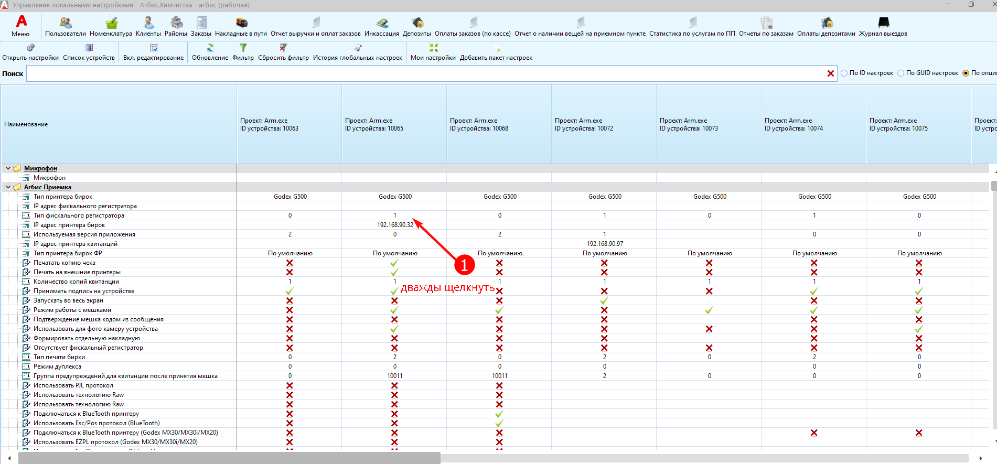997x464 pixels.
Task: Toggle Печатать копию чека for device 10063
Action: [x=290, y=263]
